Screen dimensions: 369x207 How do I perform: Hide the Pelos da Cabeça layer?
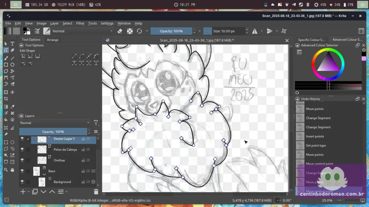[x=22, y=149]
